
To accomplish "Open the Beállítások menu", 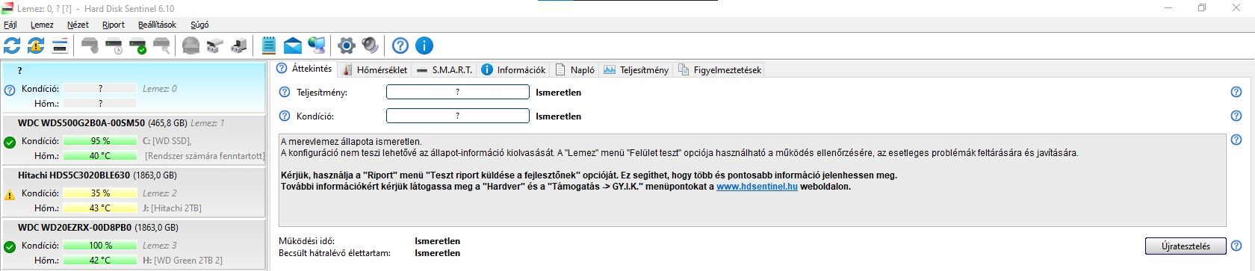I will 157,25.
